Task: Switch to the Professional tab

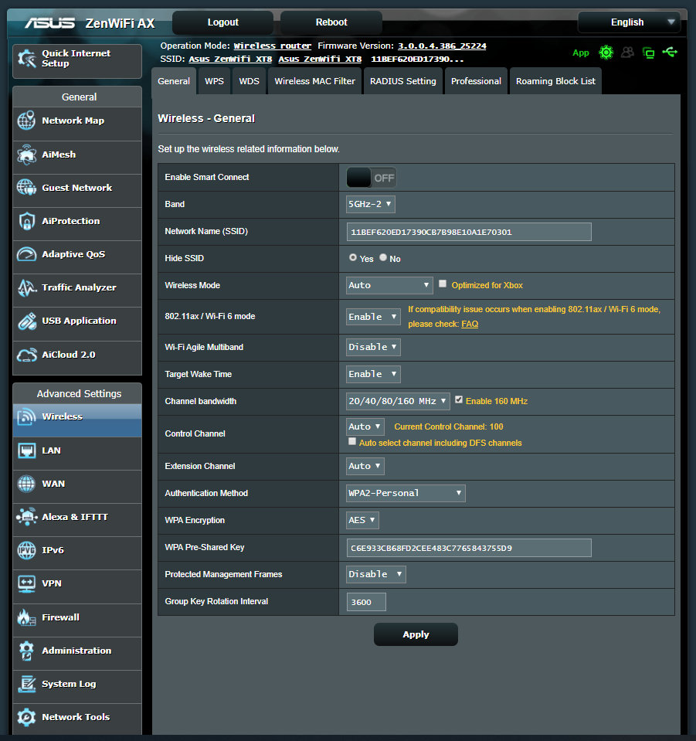Action: coord(477,81)
